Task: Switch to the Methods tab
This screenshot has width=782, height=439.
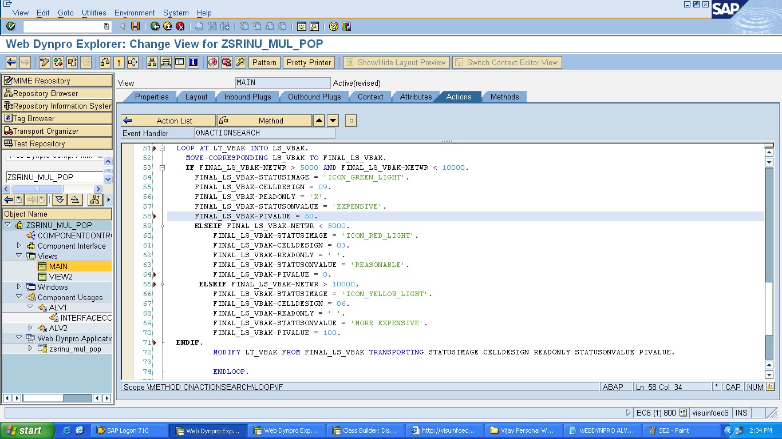Action: pos(504,97)
